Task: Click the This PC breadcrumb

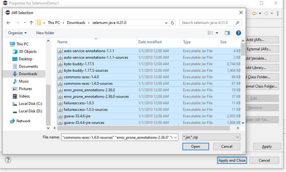Action: (54, 23)
